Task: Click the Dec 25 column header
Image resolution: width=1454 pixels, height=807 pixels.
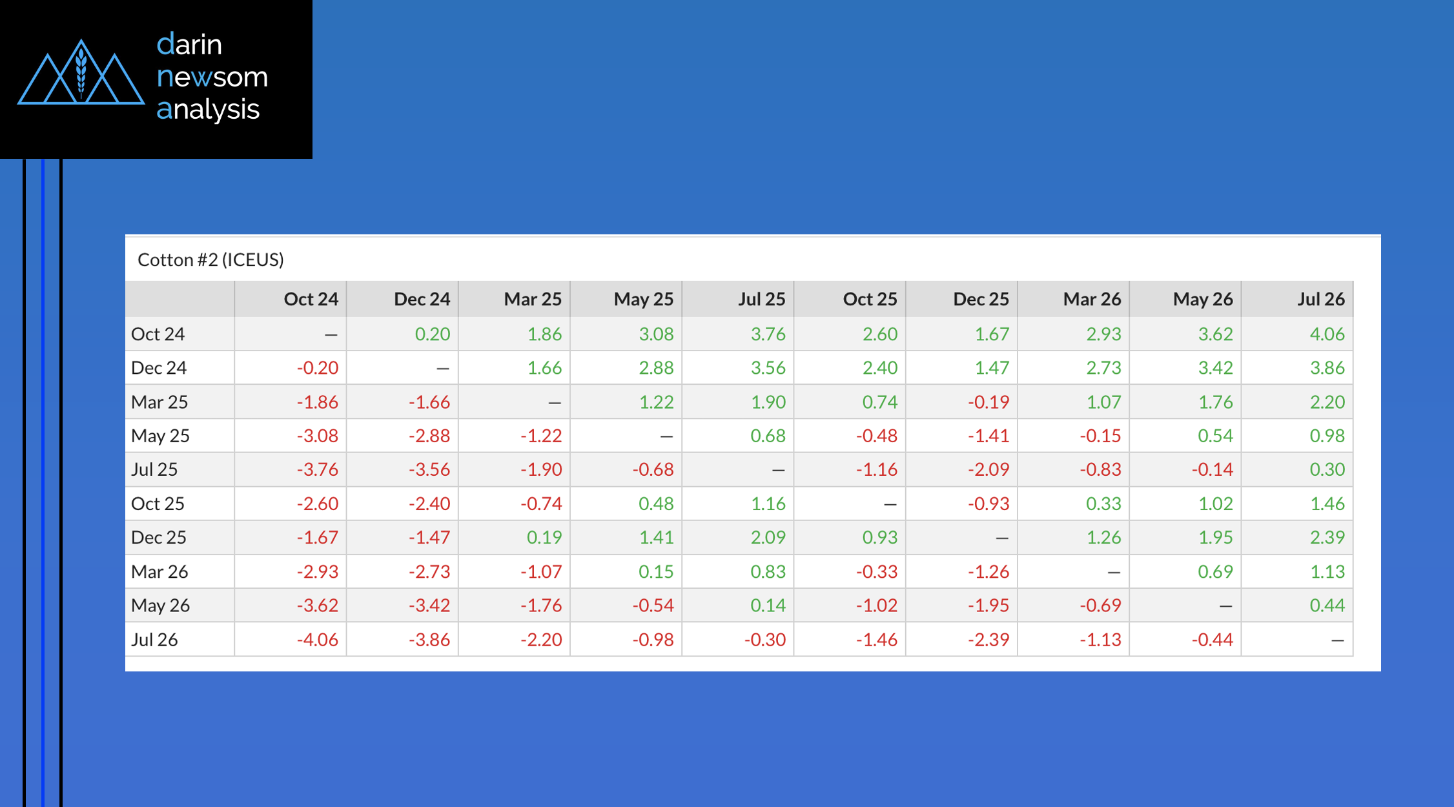Action: 980,299
